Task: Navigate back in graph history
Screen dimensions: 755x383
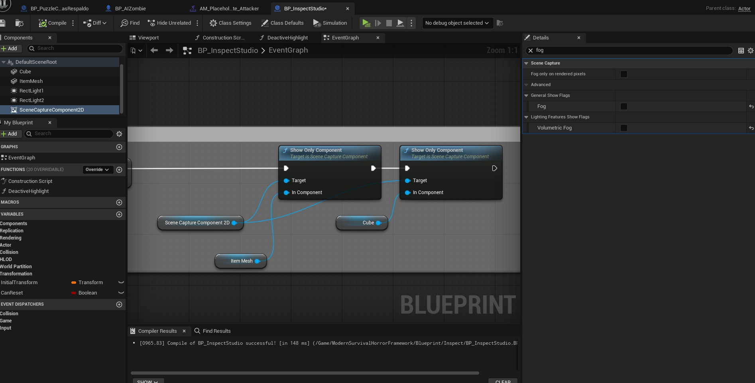Action: (x=154, y=50)
